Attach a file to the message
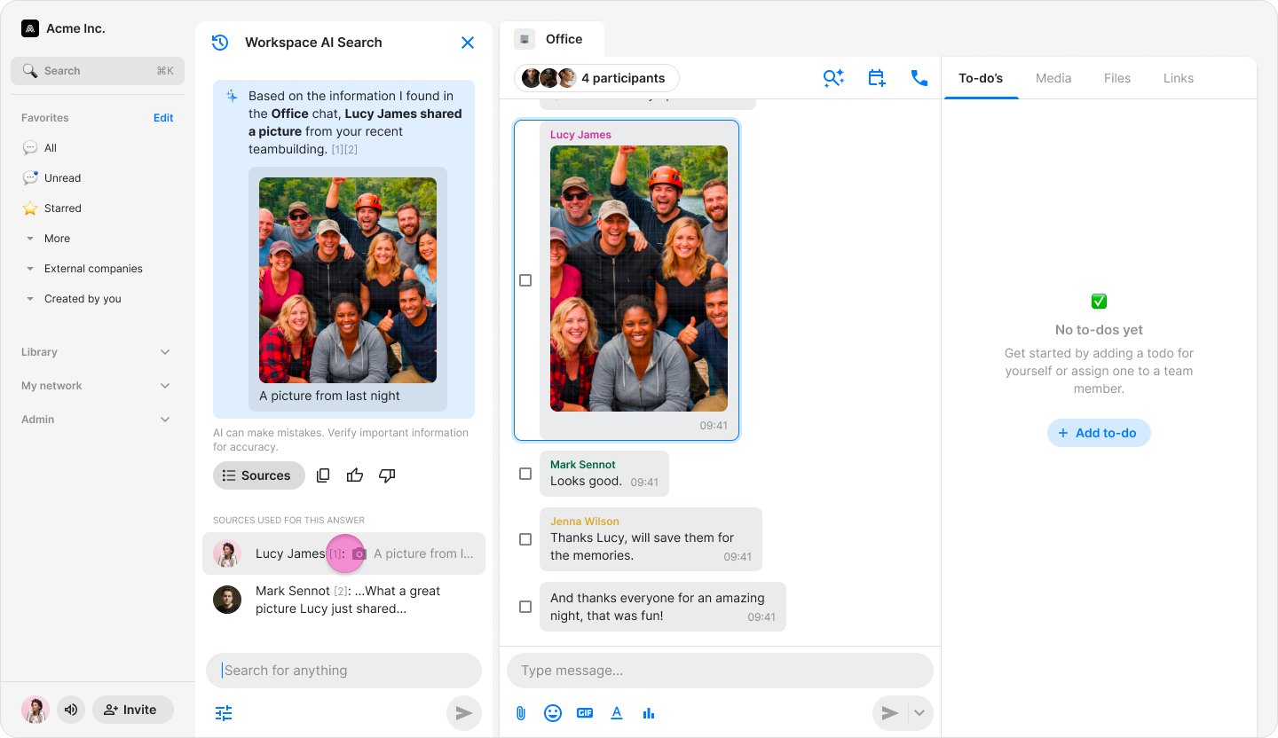The height and width of the screenshot is (738, 1278). click(521, 713)
